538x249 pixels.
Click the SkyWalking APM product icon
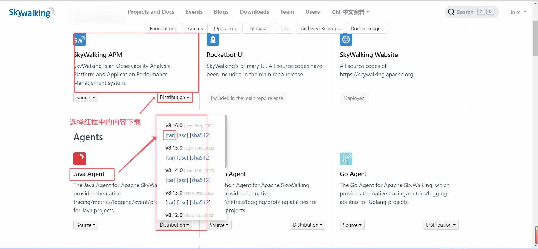[x=80, y=40]
